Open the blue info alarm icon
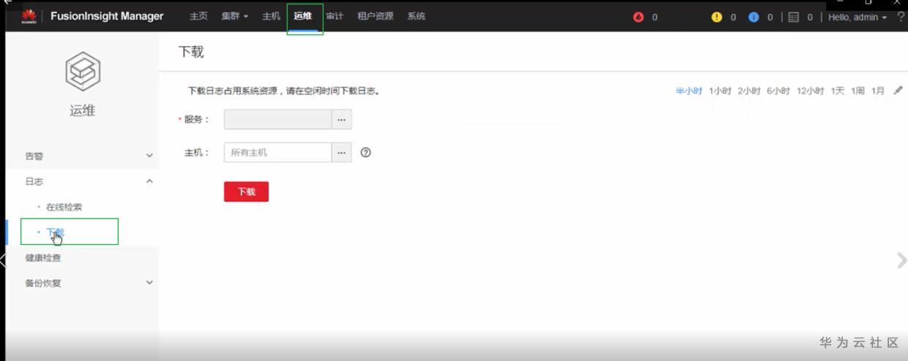 click(753, 17)
